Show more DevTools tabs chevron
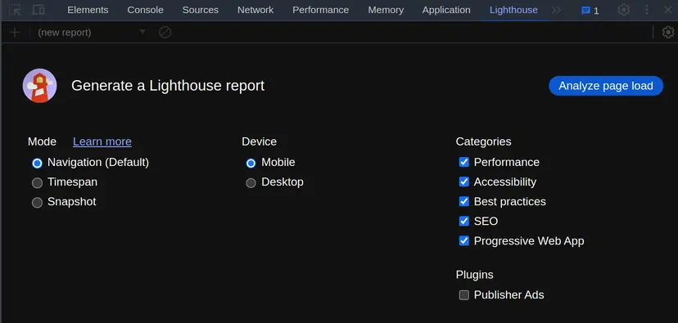This screenshot has height=323, width=678. [x=556, y=11]
